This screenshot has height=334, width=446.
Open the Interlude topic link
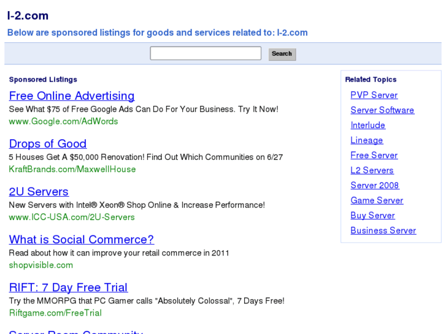coord(368,125)
